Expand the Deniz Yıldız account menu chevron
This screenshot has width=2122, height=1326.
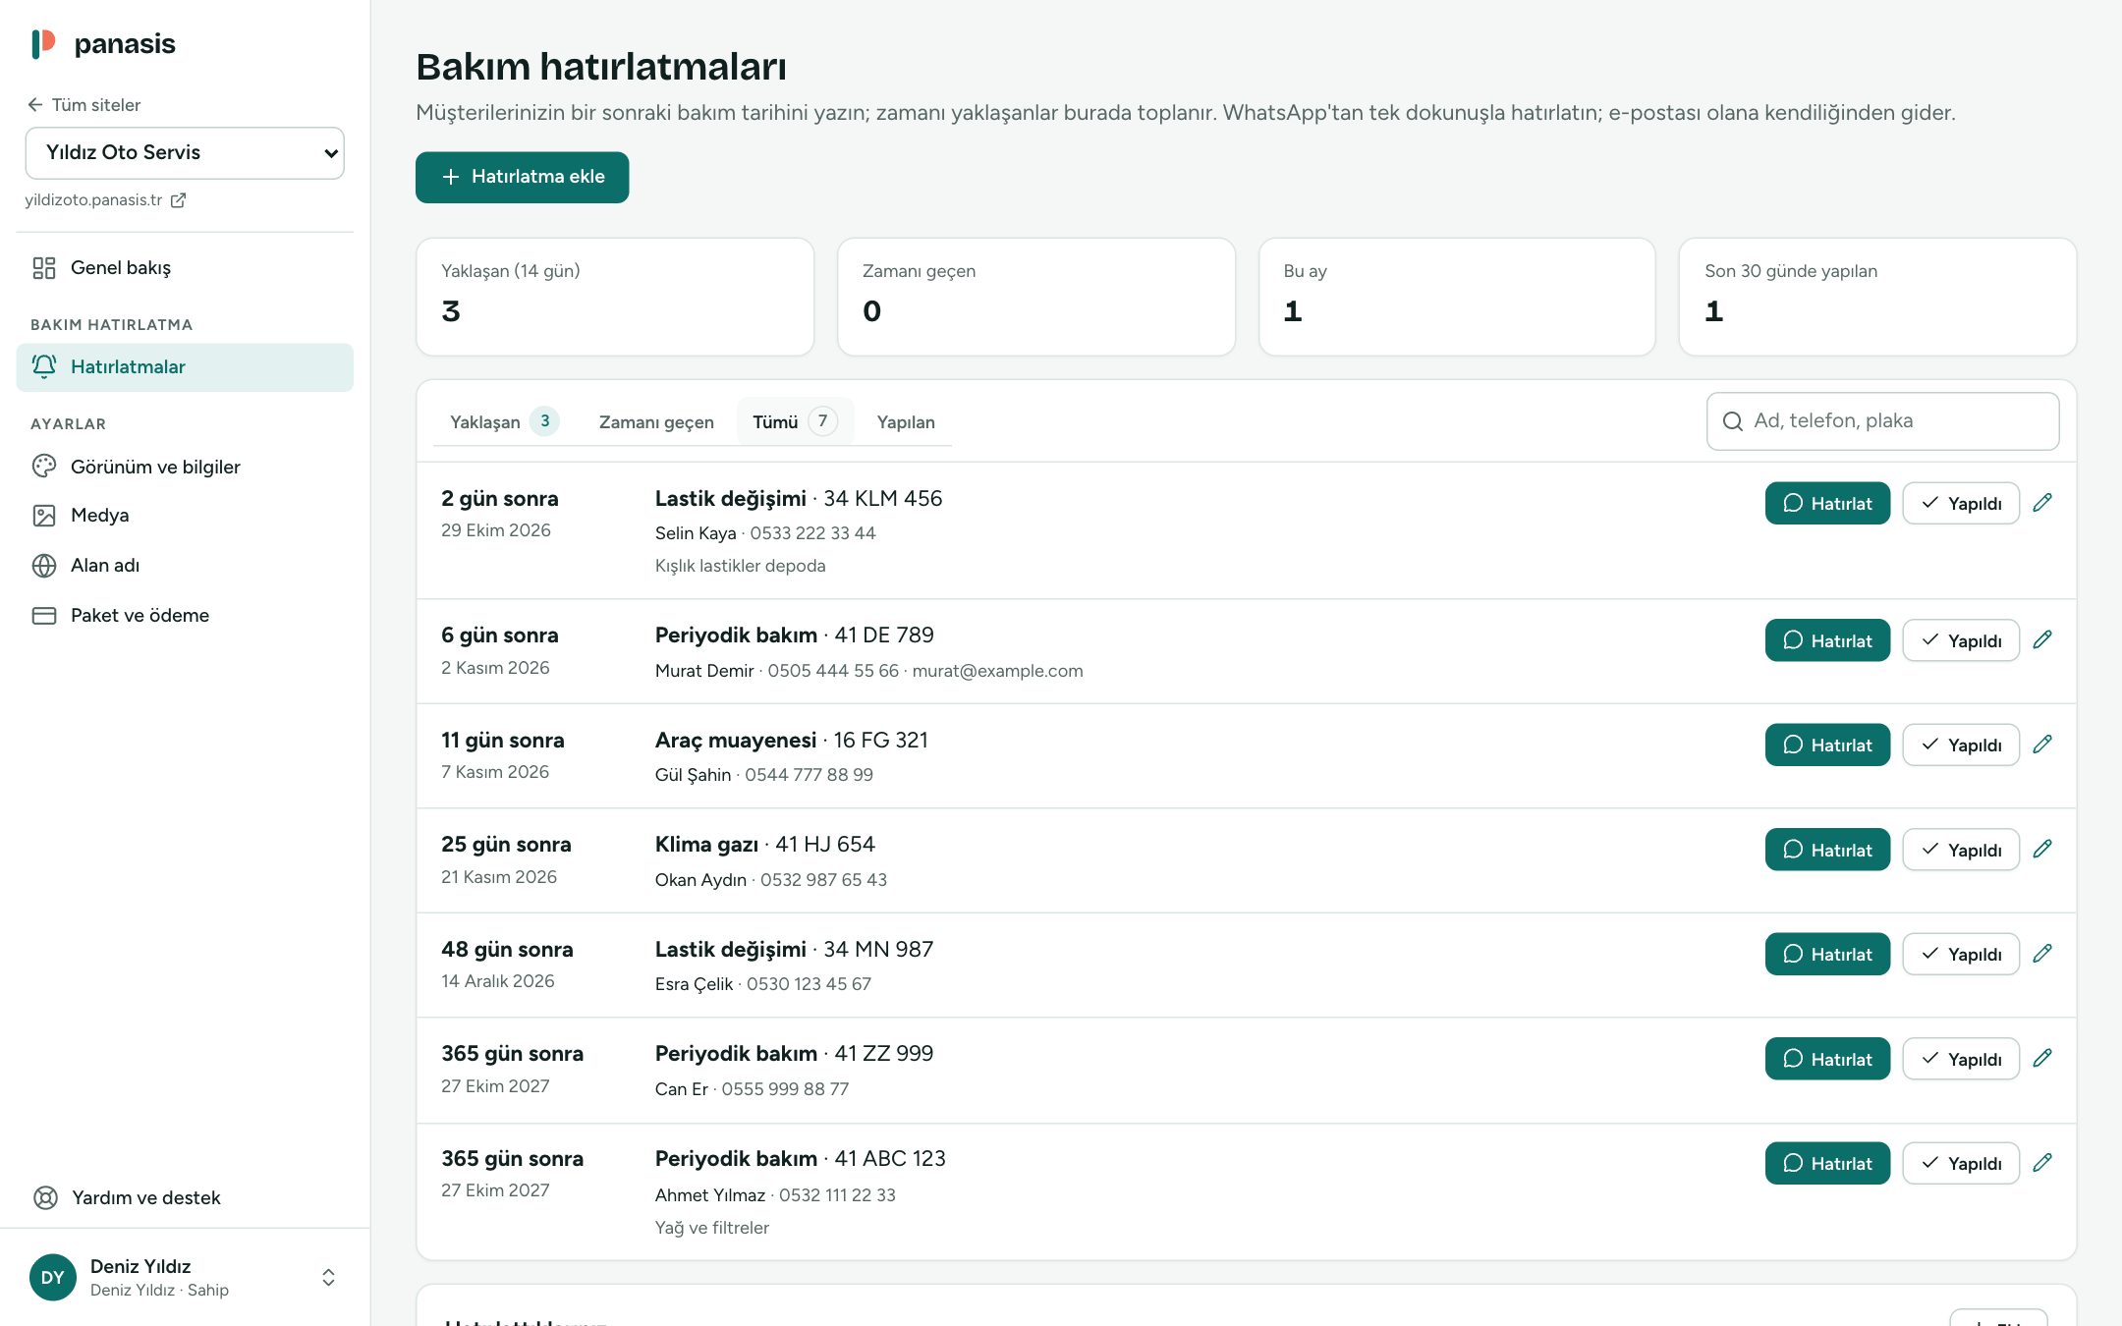[329, 1277]
